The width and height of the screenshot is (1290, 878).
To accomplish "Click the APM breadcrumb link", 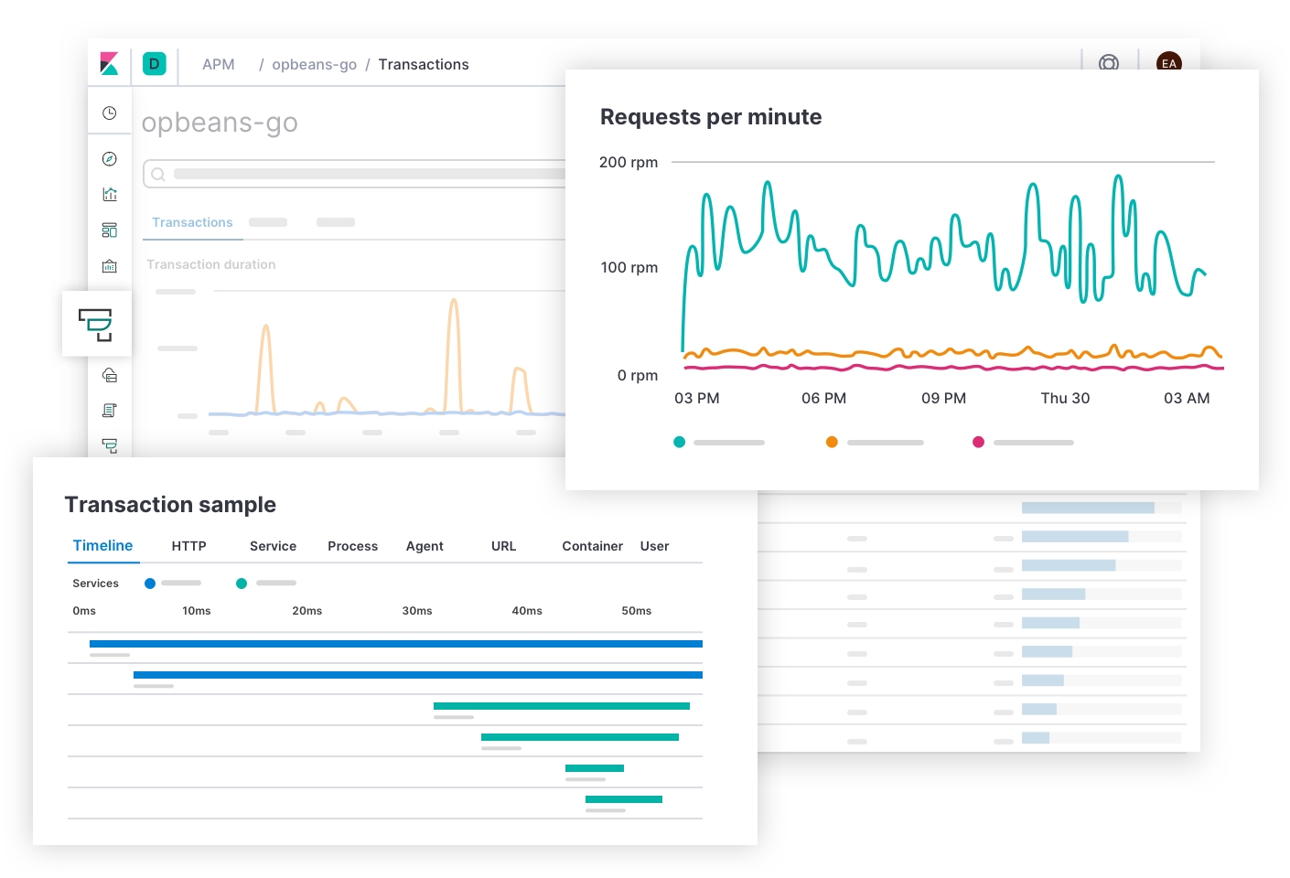I will pos(219,64).
